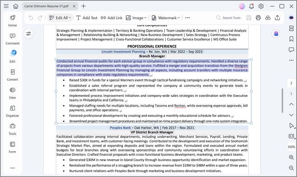Click current page number 2
Screen dimensions: 297x177
(291, 83)
